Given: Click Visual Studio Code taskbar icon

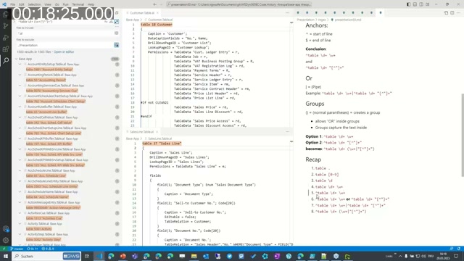Looking at the screenshot, I should (x=99, y=256).
